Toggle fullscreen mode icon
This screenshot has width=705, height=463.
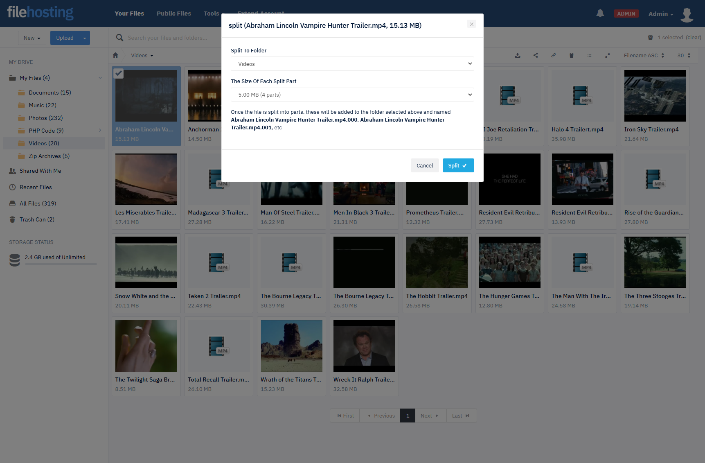click(608, 55)
